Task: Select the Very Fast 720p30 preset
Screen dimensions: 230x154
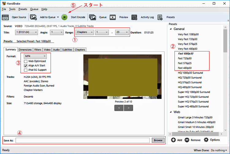Action: tap(188, 39)
